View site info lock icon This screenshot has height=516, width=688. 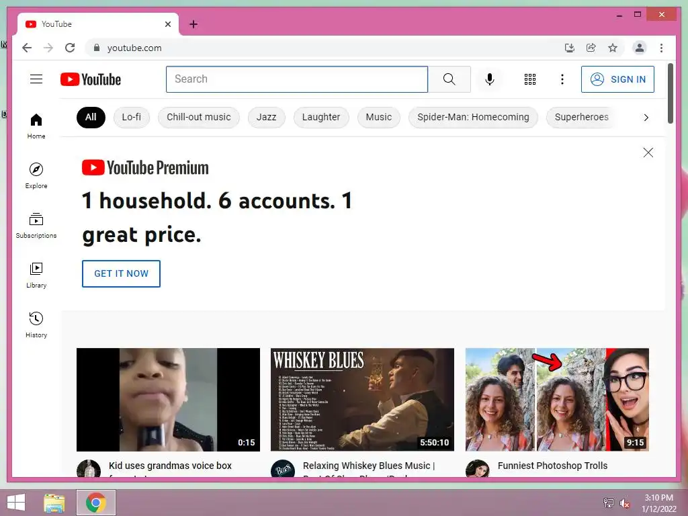[x=97, y=48]
